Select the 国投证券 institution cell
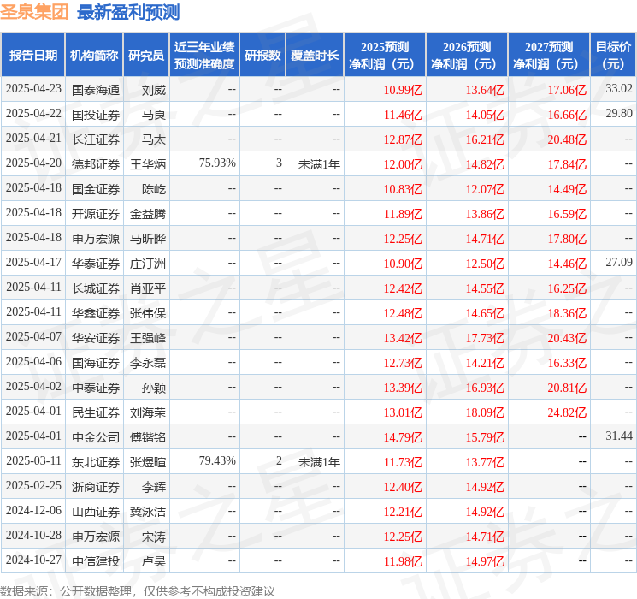This screenshot has height=599, width=637. pyautogui.click(x=96, y=115)
